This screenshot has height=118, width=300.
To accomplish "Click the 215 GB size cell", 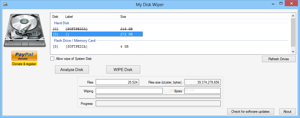I will click(x=126, y=29).
